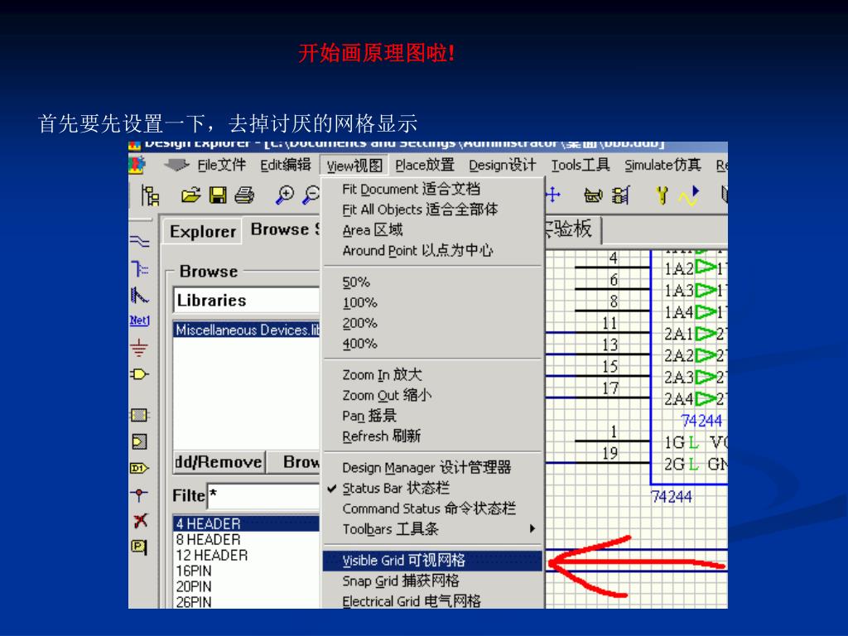
Task: Click the Design Manager tree toolbar icon
Action: pyautogui.click(x=150, y=195)
